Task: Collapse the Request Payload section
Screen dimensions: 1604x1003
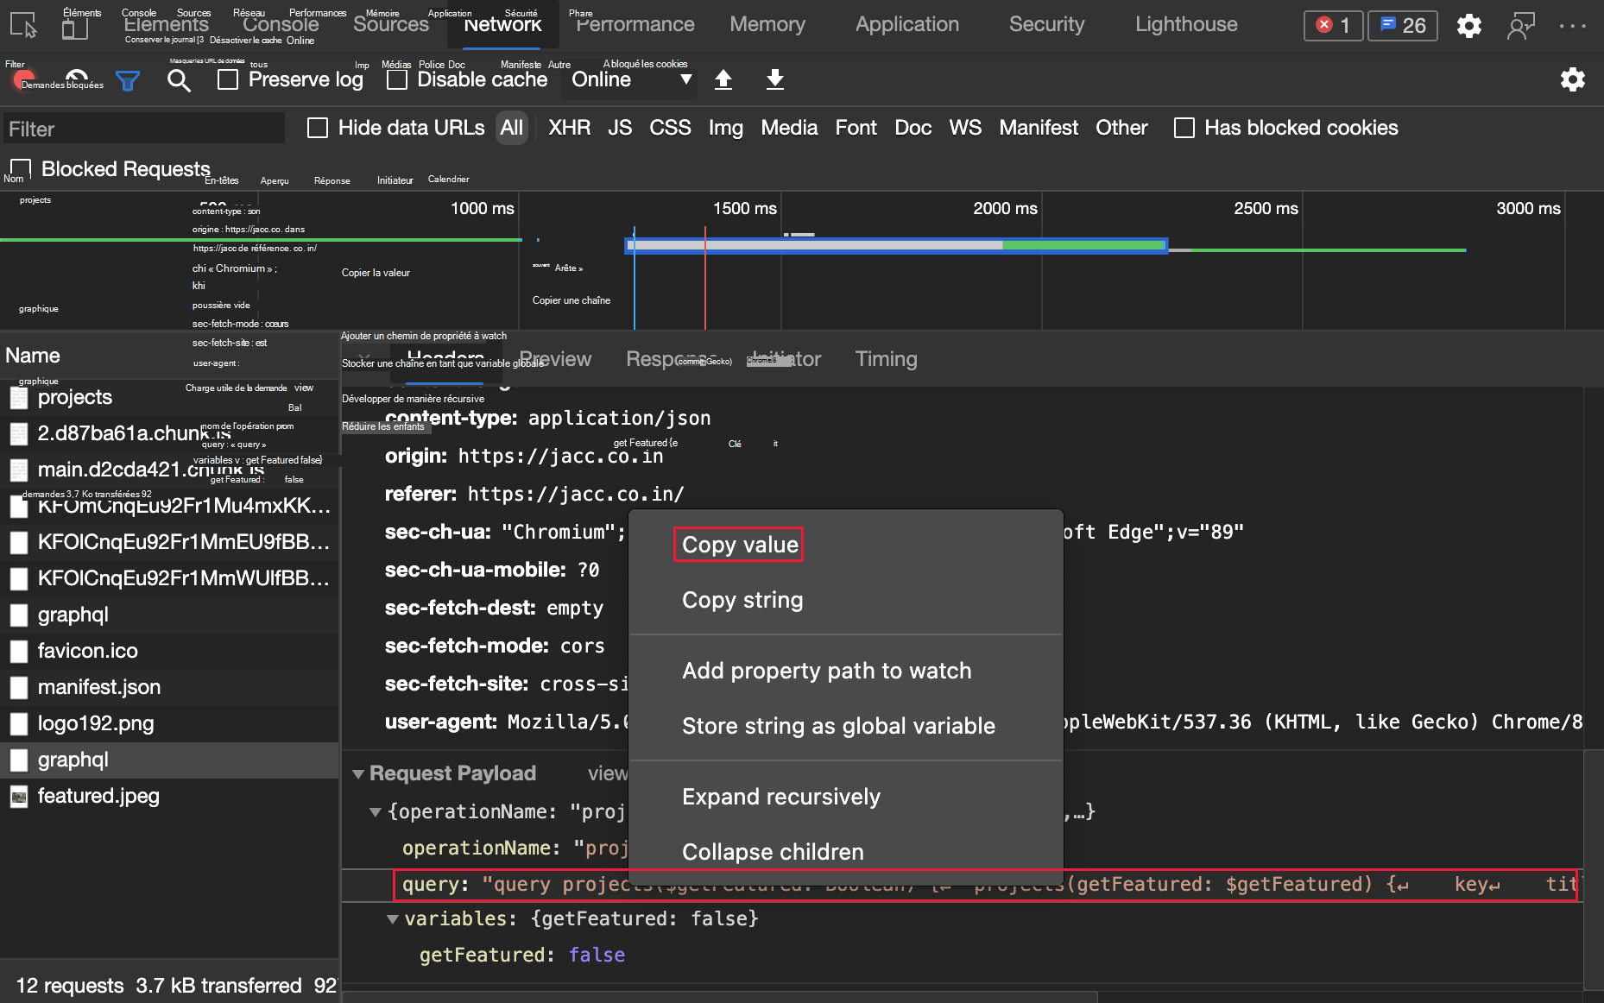Action: click(x=359, y=773)
